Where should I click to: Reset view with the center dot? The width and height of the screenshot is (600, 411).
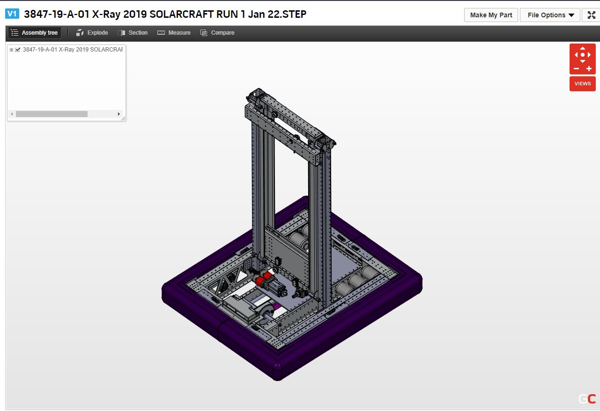pos(583,55)
